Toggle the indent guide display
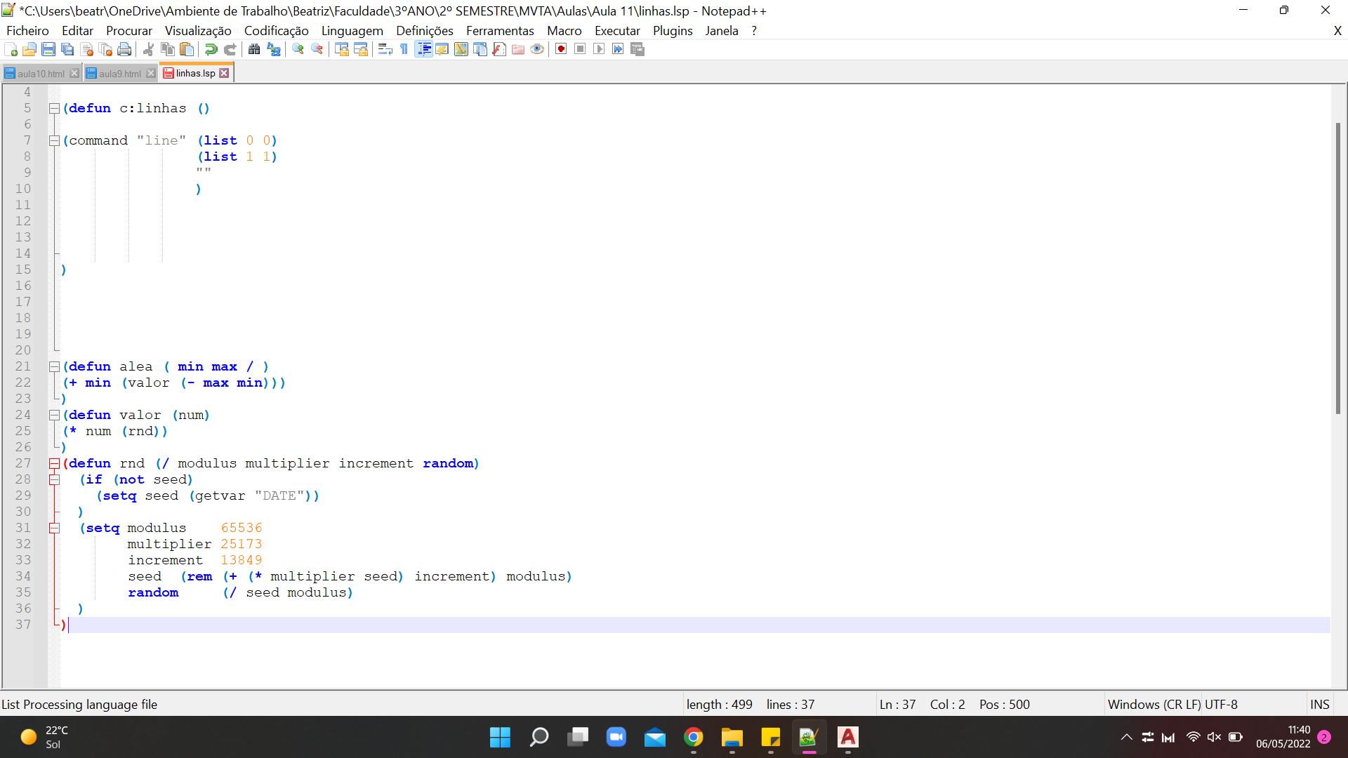This screenshot has height=758, width=1348. 423,49
